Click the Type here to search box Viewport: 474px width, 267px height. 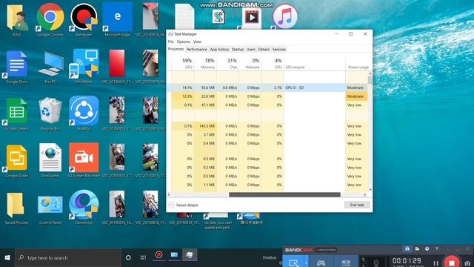[68, 258]
